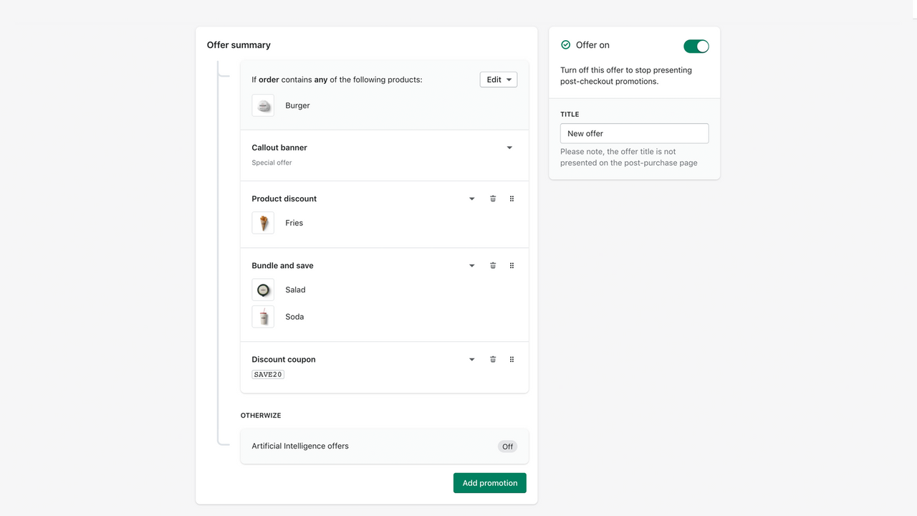Click the Burger product thumbnail
This screenshot has width=917, height=516.
tap(263, 105)
